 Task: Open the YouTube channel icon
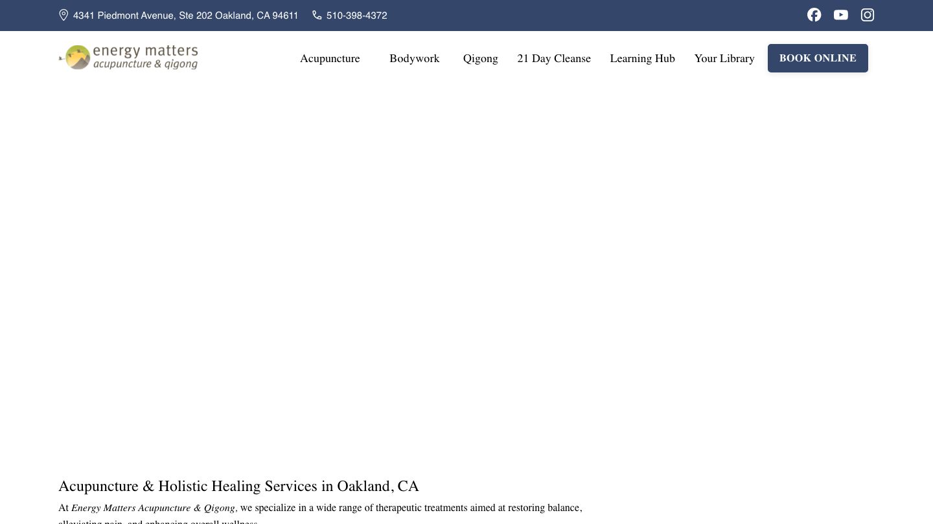click(840, 15)
